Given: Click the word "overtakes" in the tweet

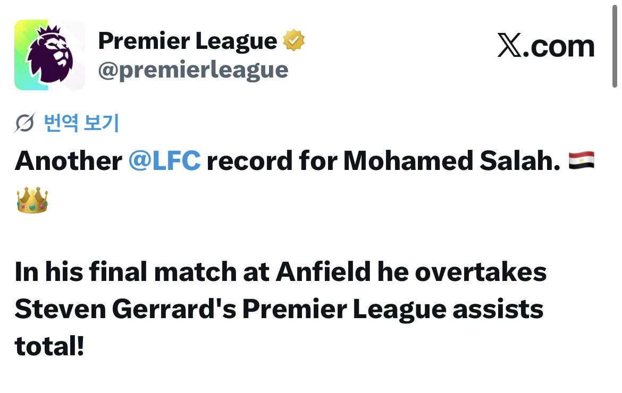Looking at the screenshot, I should point(481,272).
